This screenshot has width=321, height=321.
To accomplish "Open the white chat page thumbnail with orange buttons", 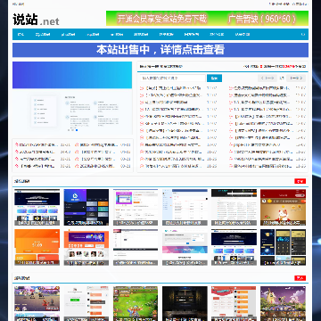I will (x=86, y=303).
